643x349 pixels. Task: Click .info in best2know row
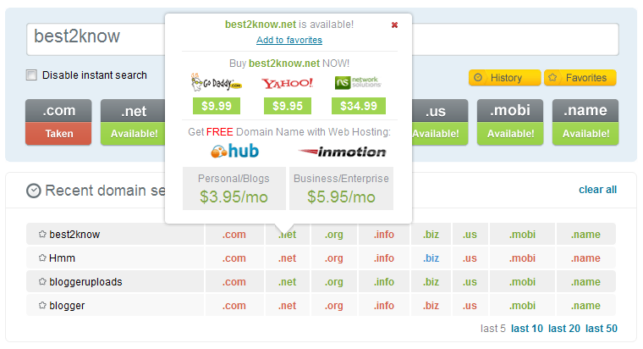click(384, 235)
